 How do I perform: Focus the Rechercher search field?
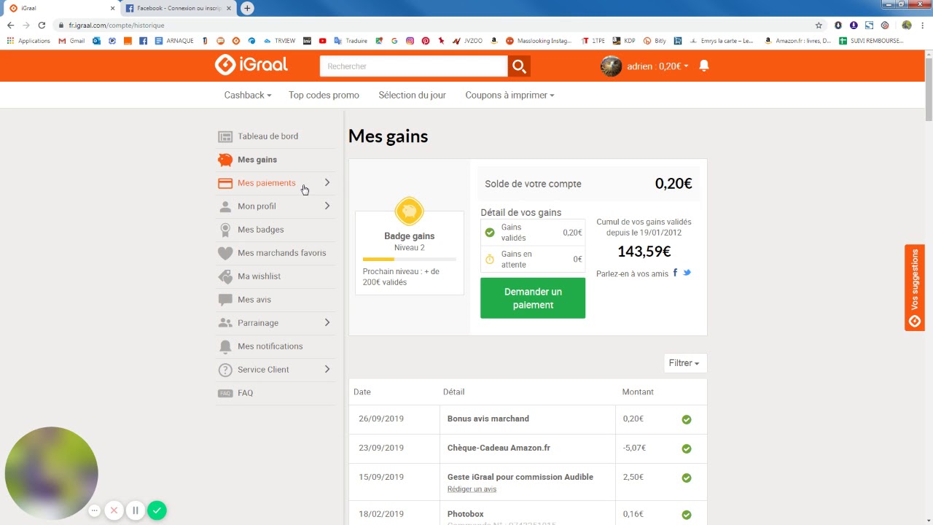413,66
